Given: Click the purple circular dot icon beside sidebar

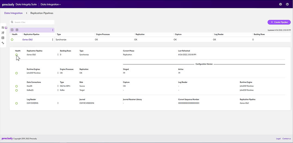Looking at the screenshot, I should pos(6,28).
